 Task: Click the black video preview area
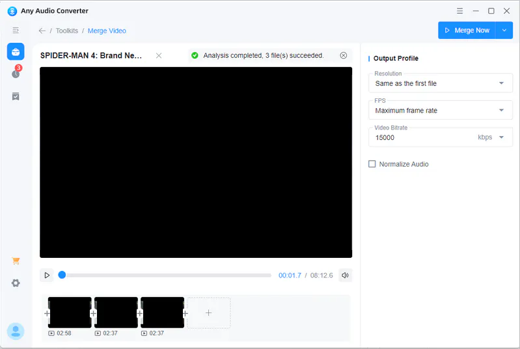point(196,162)
